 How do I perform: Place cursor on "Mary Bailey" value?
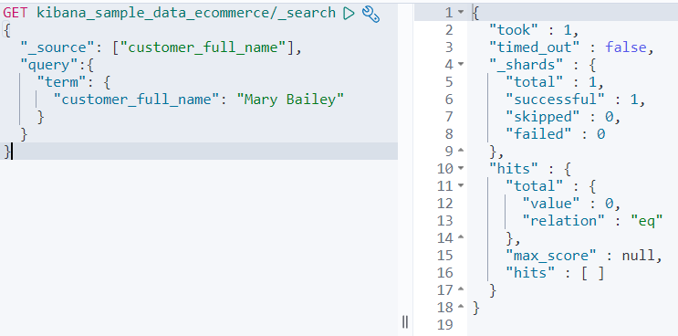(x=290, y=100)
